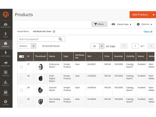The image size is (156, 117).
Task: Sort by the Quantity column header
Action: (x=118, y=56)
